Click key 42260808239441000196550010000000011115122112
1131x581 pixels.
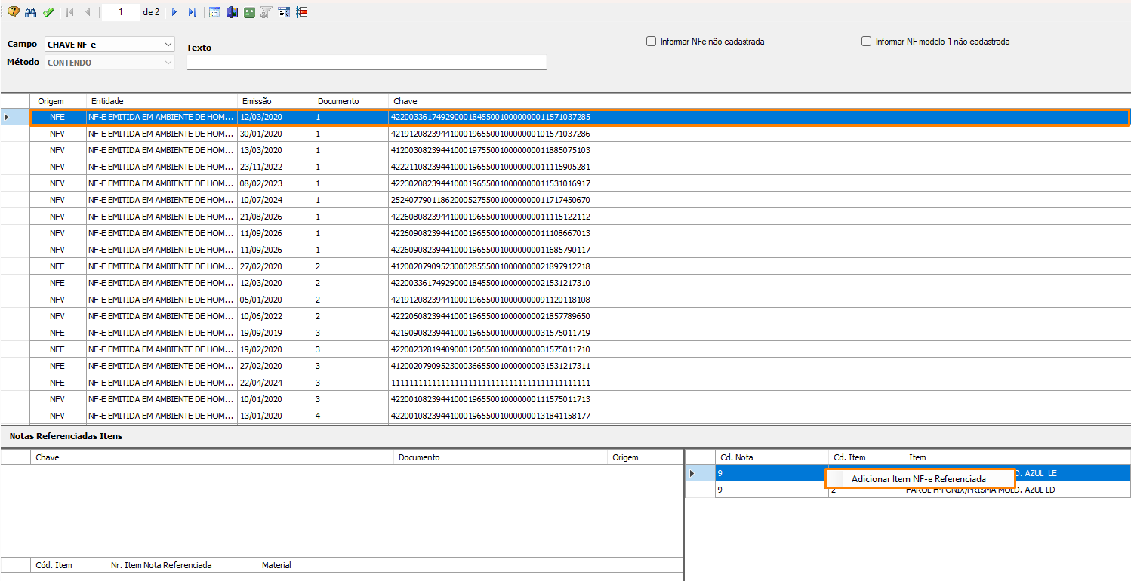(x=491, y=217)
